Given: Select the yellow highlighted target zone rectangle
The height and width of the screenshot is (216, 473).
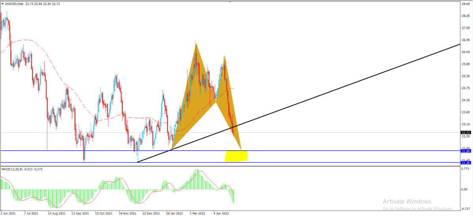Looking at the screenshot, I should coord(236,156).
